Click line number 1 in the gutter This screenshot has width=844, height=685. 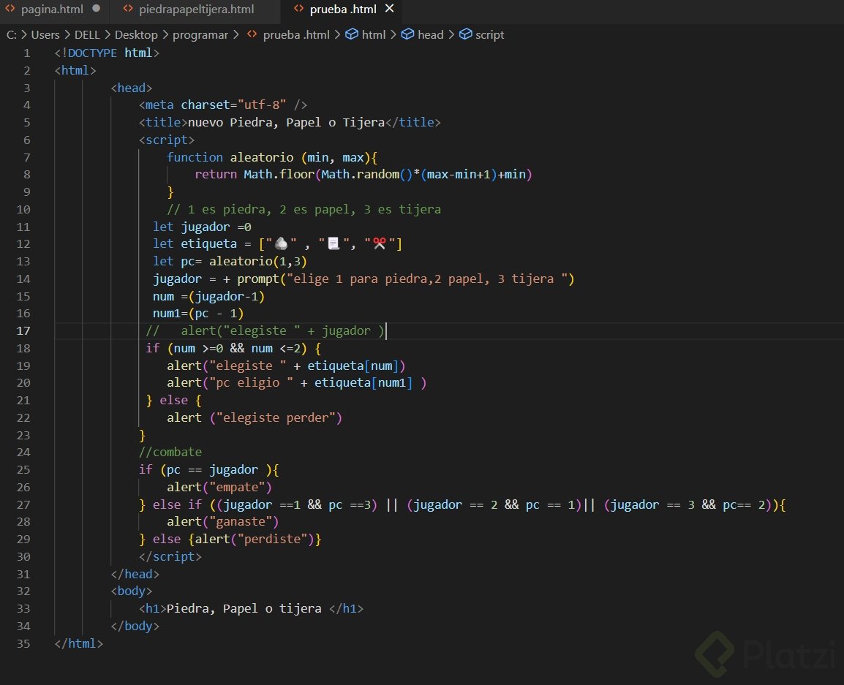pyautogui.click(x=26, y=53)
